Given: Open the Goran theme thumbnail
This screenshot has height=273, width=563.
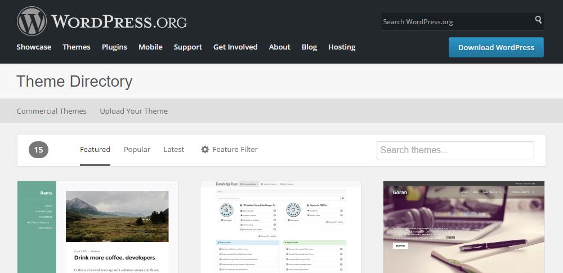Looking at the screenshot, I should tap(463, 227).
